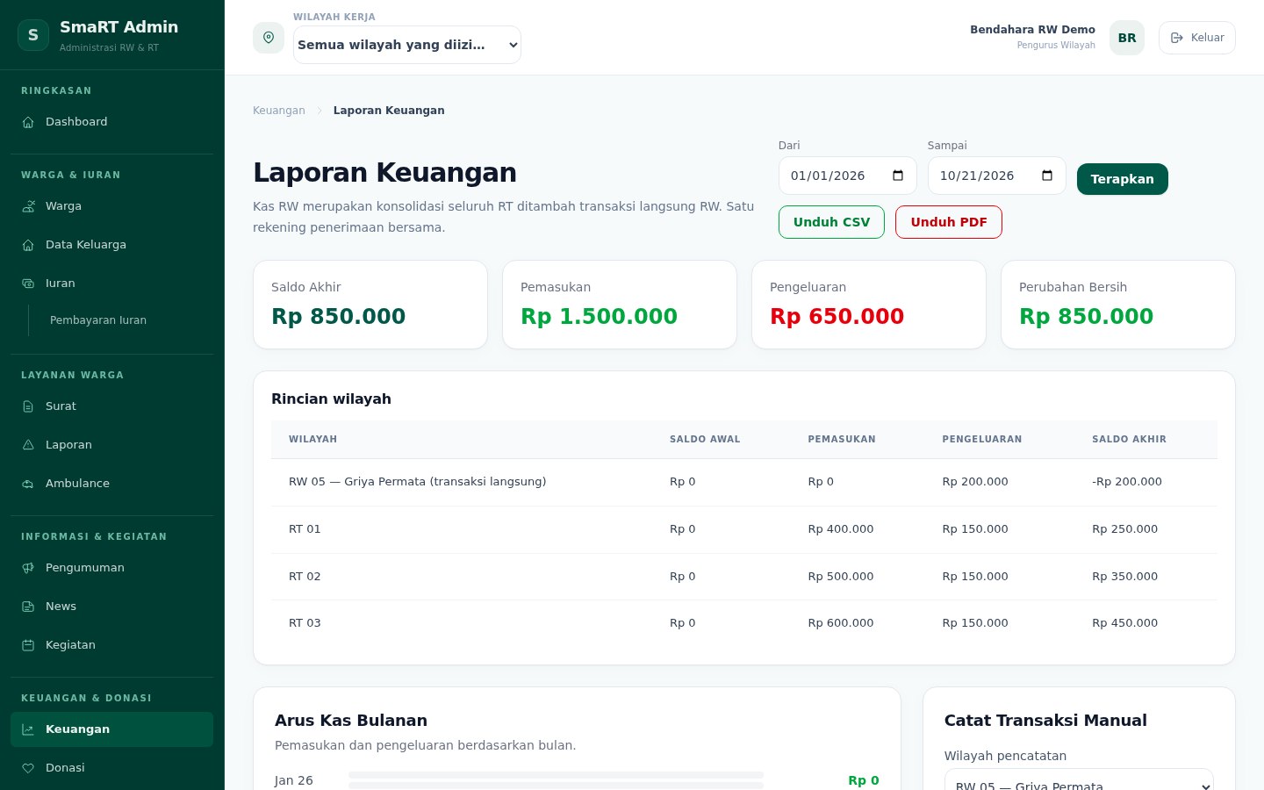Download report with Unduh PDF
The width and height of the screenshot is (1264, 790).
click(x=949, y=222)
